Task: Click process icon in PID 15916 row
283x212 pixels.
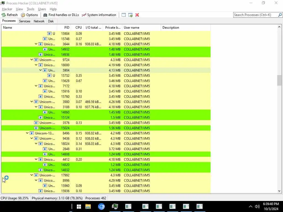Action: click(45, 91)
